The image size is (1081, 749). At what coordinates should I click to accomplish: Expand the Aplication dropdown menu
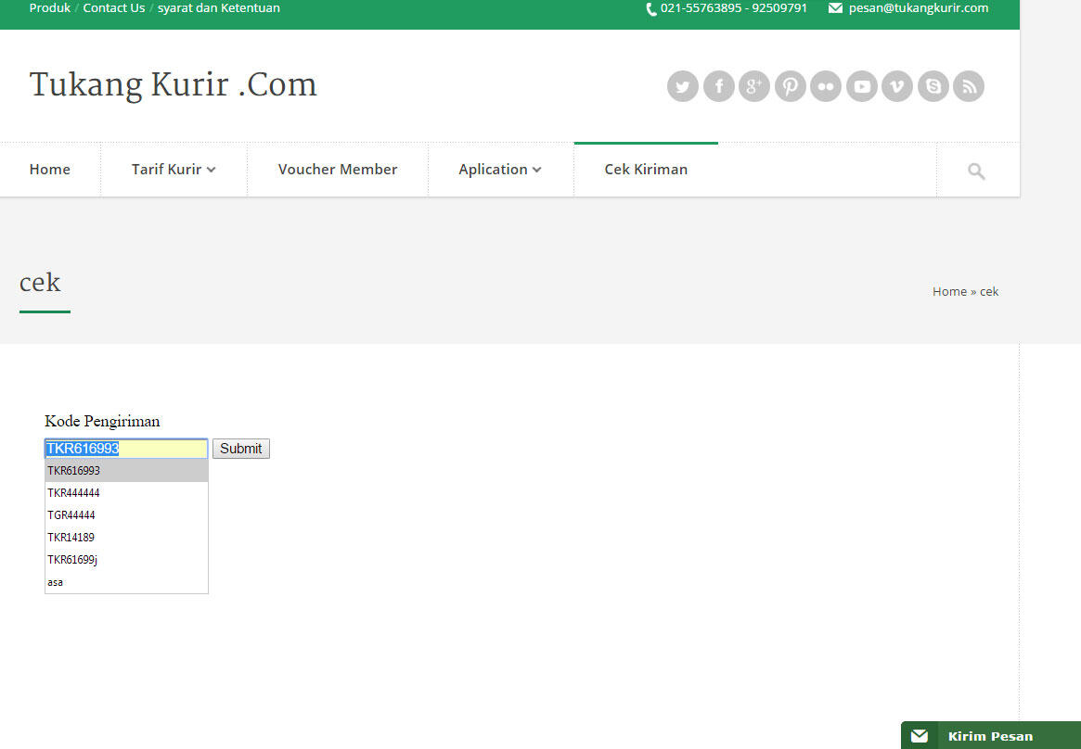click(x=500, y=170)
